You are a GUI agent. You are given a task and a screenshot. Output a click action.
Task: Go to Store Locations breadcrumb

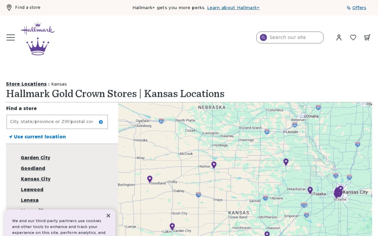(x=26, y=84)
